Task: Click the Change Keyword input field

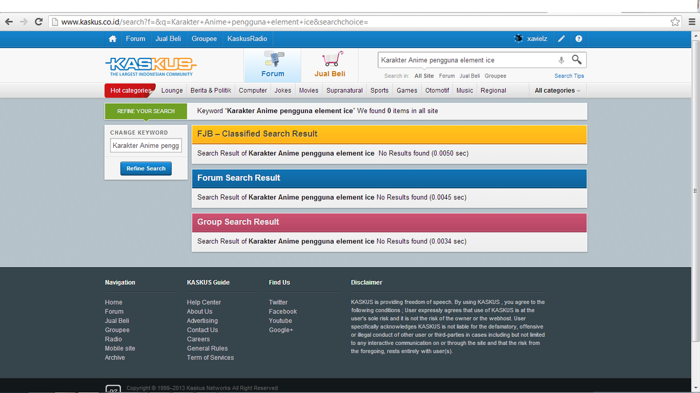Action: click(146, 146)
